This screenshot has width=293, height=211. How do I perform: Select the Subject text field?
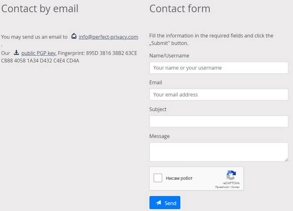tap(219, 121)
